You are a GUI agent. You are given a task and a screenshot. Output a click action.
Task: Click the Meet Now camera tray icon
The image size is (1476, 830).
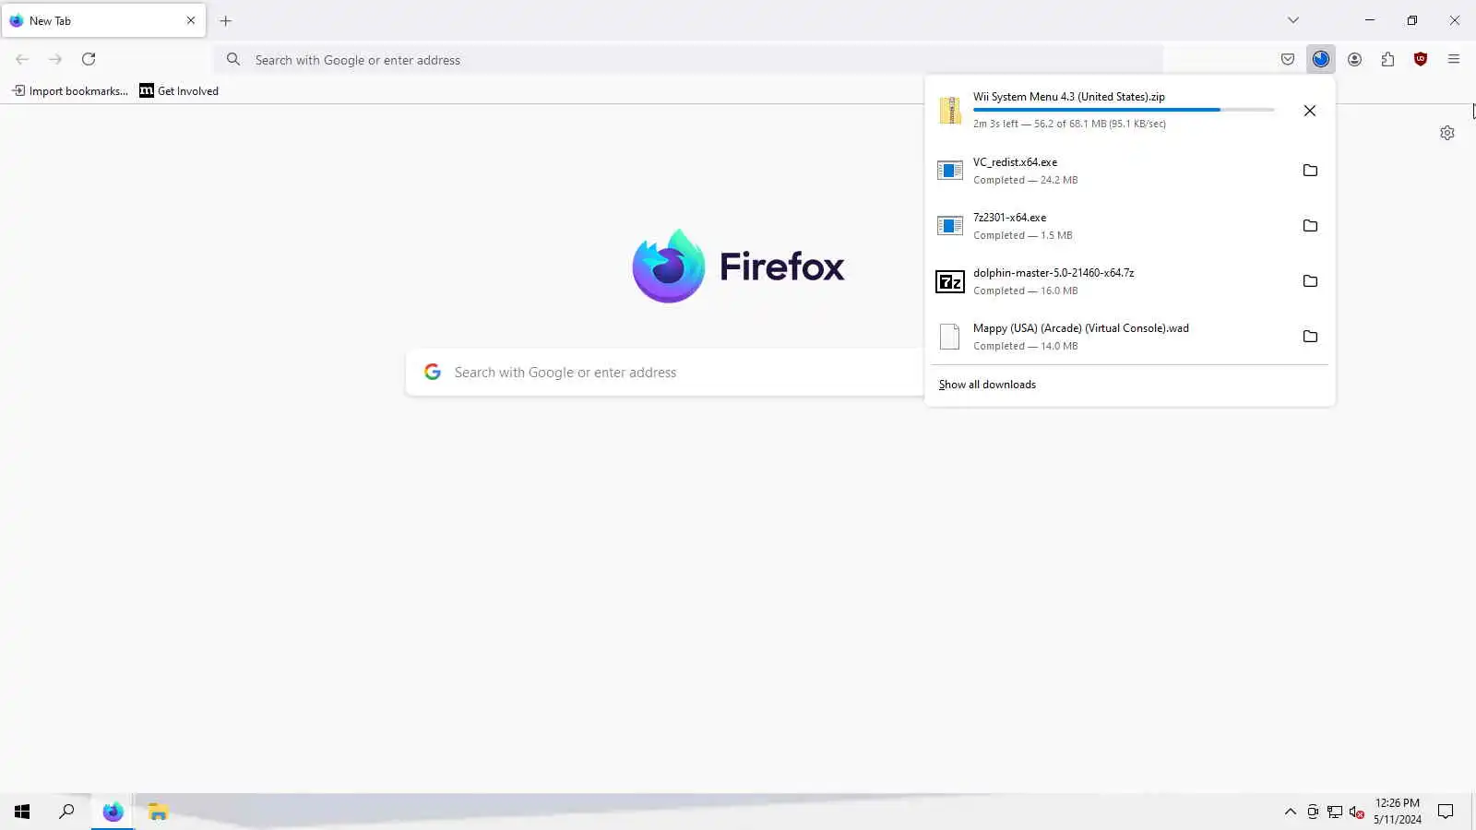(x=1313, y=812)
